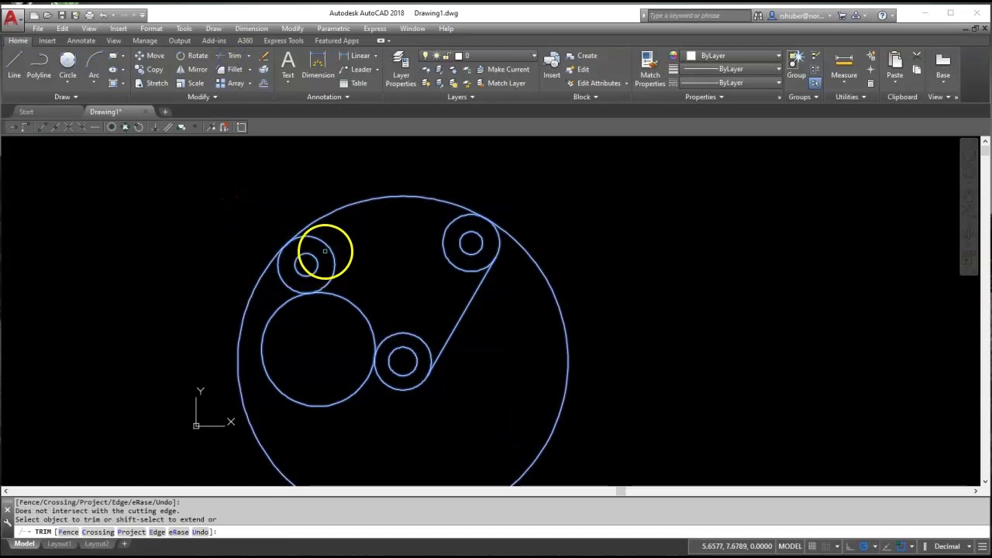Expand the Layers panel
The height and width of the screenshot is (558, 992).
[461, 97]
